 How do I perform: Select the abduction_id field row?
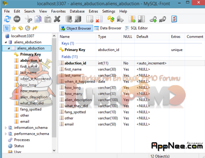(131, 63)
